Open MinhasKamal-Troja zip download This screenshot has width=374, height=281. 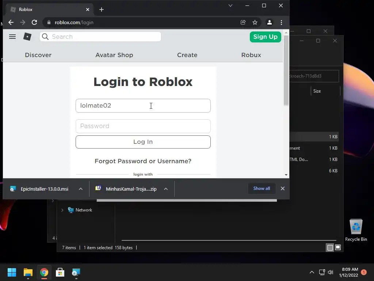click(x=126, y=189)
